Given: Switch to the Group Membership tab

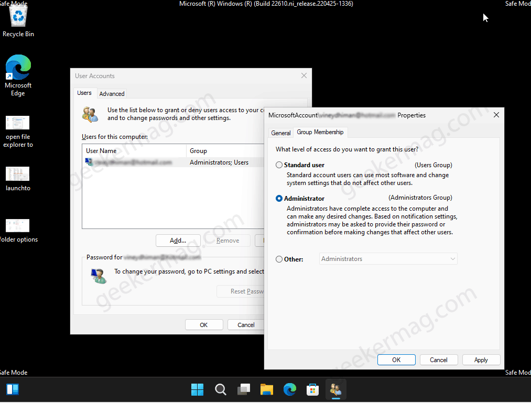Looking at the screenshot, I should click(x=320, y=132).
